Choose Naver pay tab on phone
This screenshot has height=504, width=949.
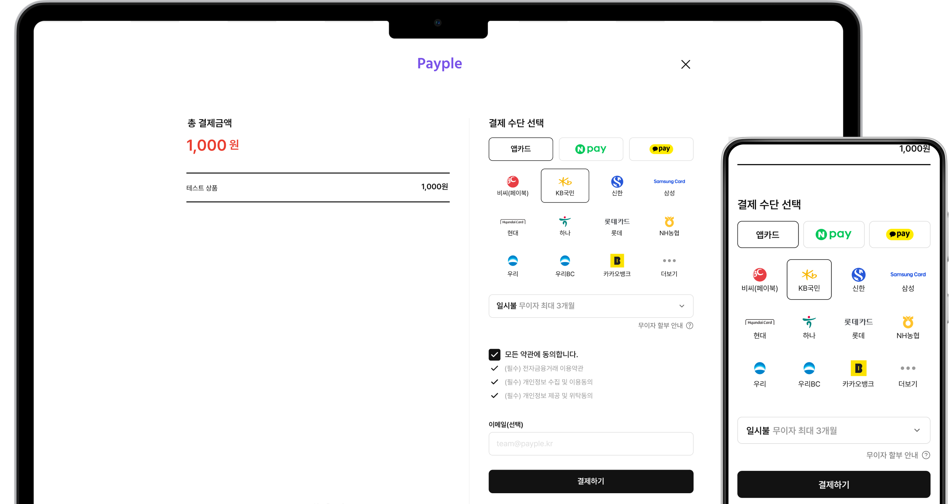point(834,234)
